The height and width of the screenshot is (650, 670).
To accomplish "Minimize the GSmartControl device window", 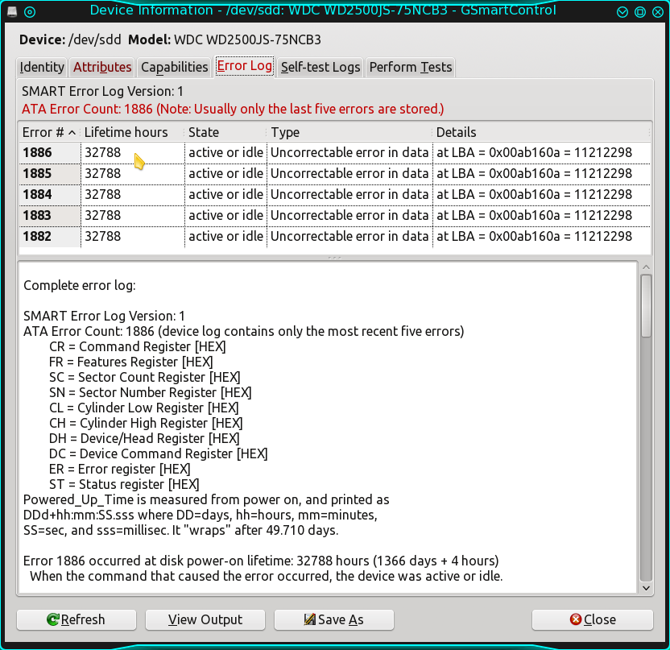I will tap(622, 12).
